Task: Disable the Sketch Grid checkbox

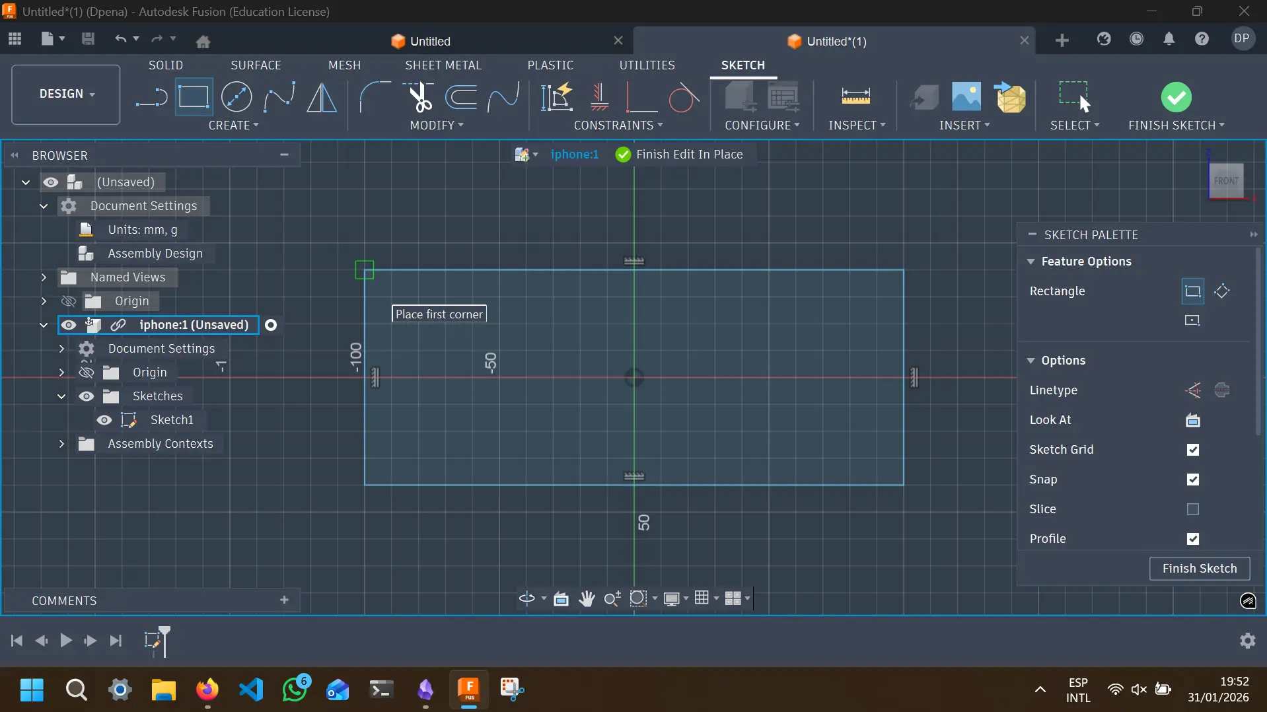Action: (x=1192, y=450)
